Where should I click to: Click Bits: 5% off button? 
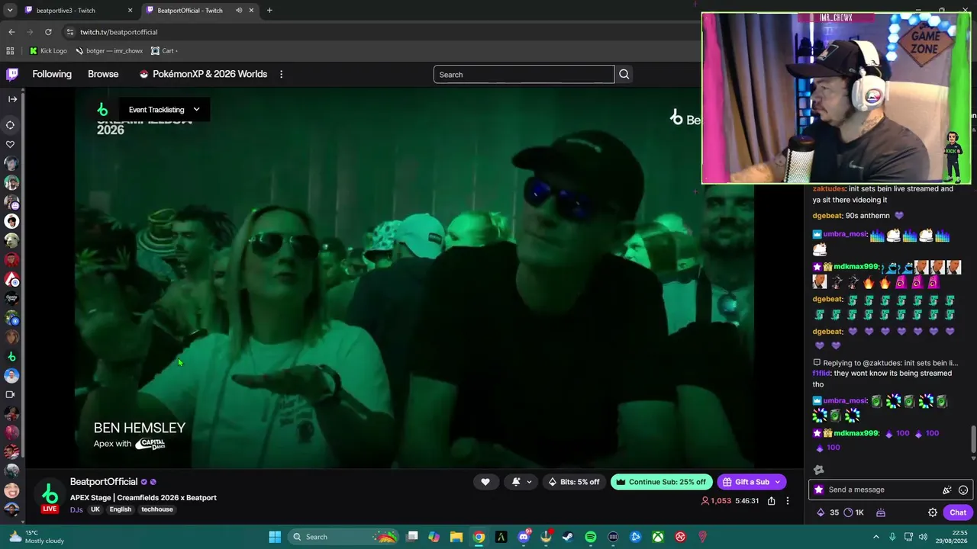[x=574, y=481]
